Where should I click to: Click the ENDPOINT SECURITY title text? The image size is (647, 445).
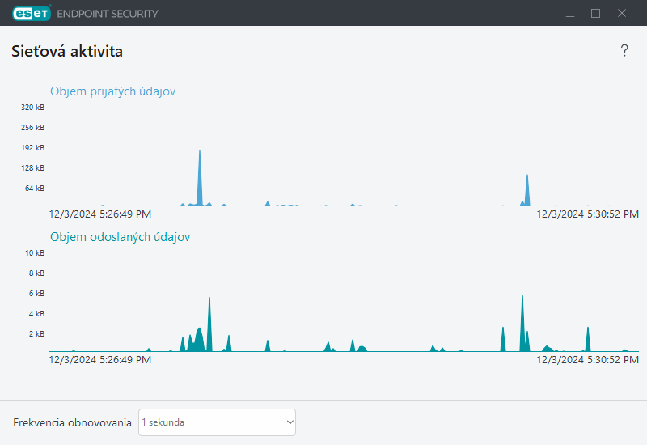click(x=108, y=14)
